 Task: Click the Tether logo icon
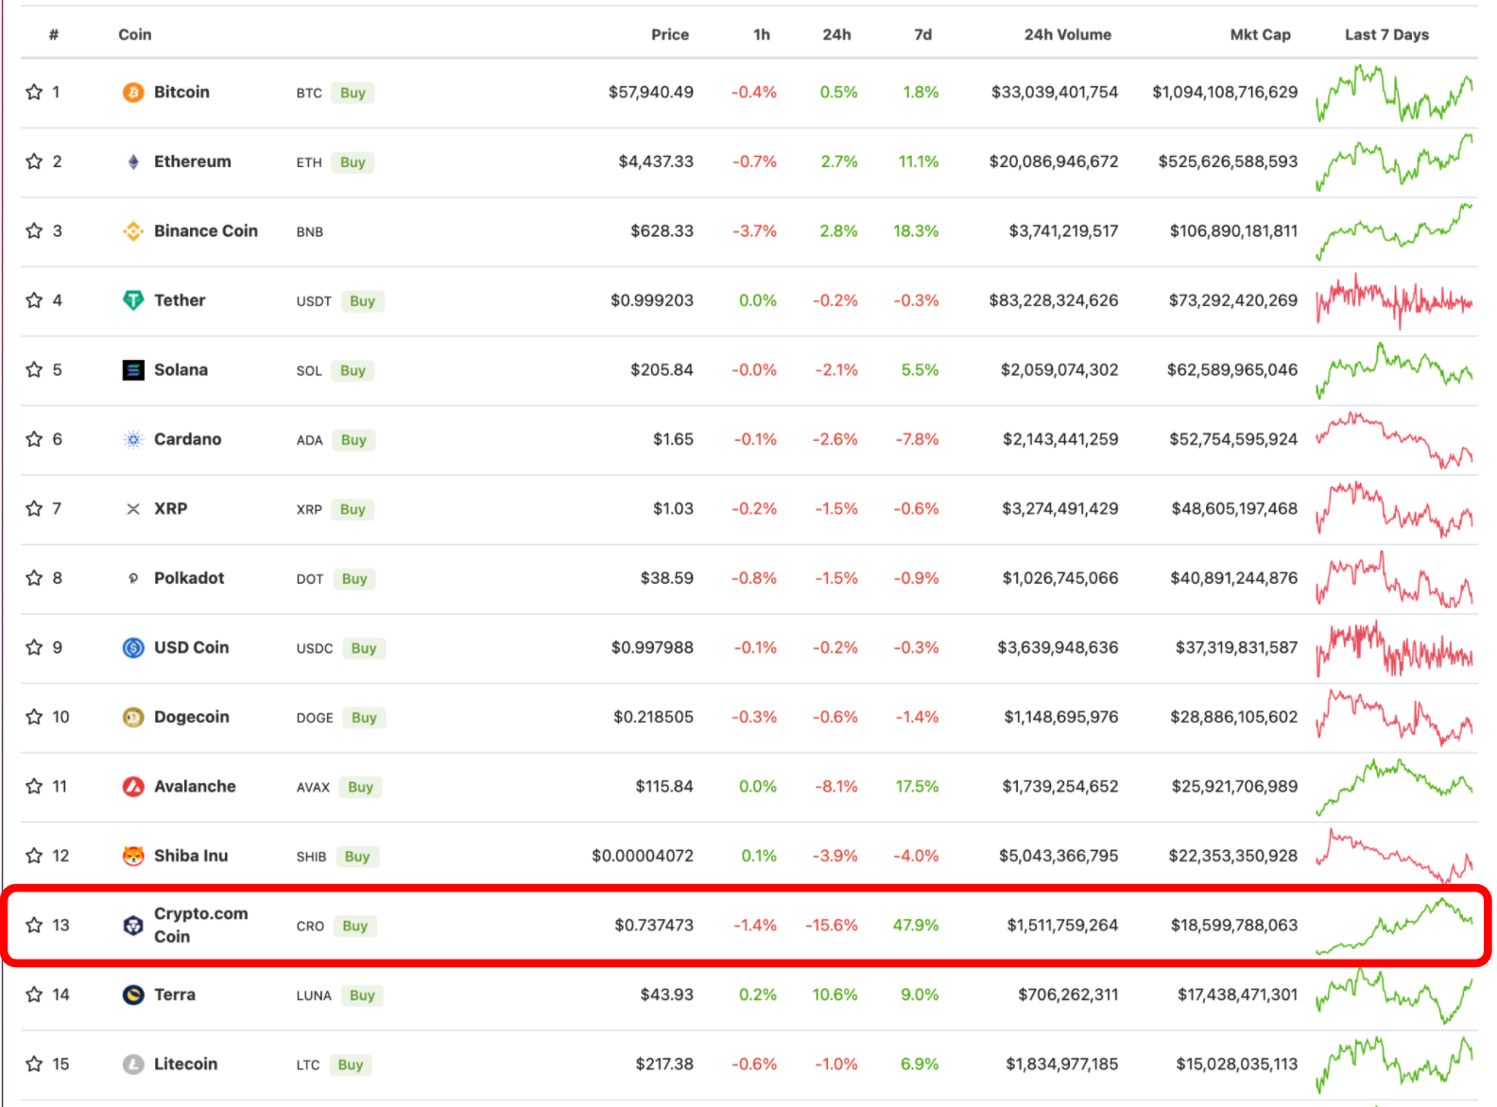coord(133,300)
